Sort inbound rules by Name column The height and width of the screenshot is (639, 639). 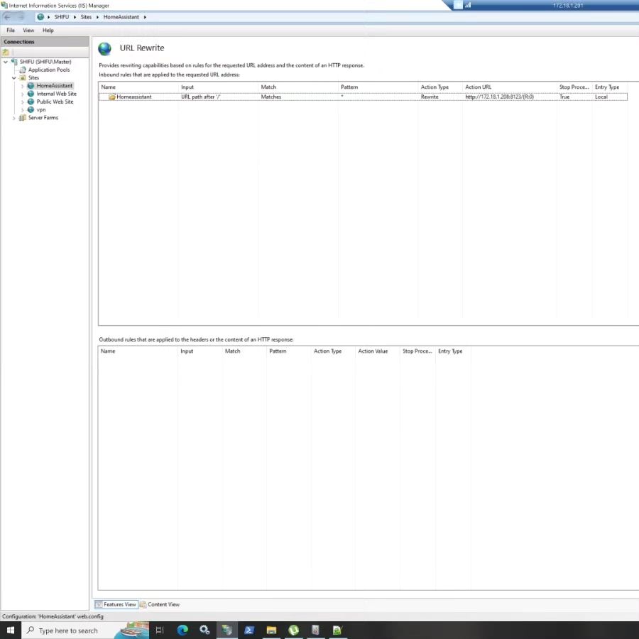click(138, 87)
